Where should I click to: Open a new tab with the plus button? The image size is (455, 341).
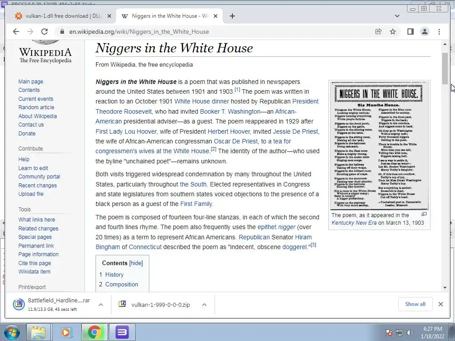click(x=232, y=16)
